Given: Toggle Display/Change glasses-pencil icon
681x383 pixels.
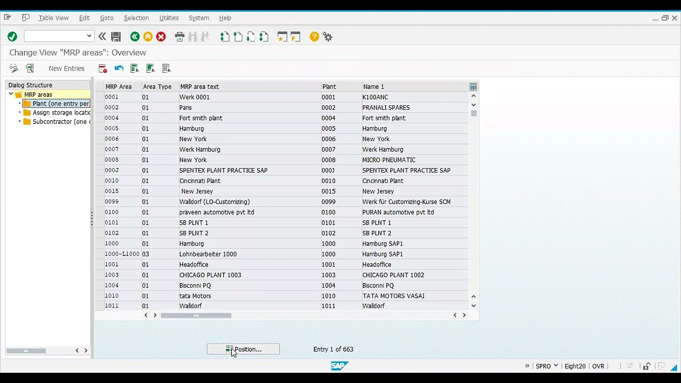Looking at the screenshot, I should coord(14,68).
